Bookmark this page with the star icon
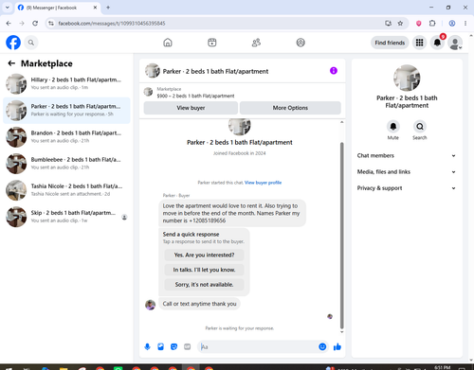 tap(400, 24)
